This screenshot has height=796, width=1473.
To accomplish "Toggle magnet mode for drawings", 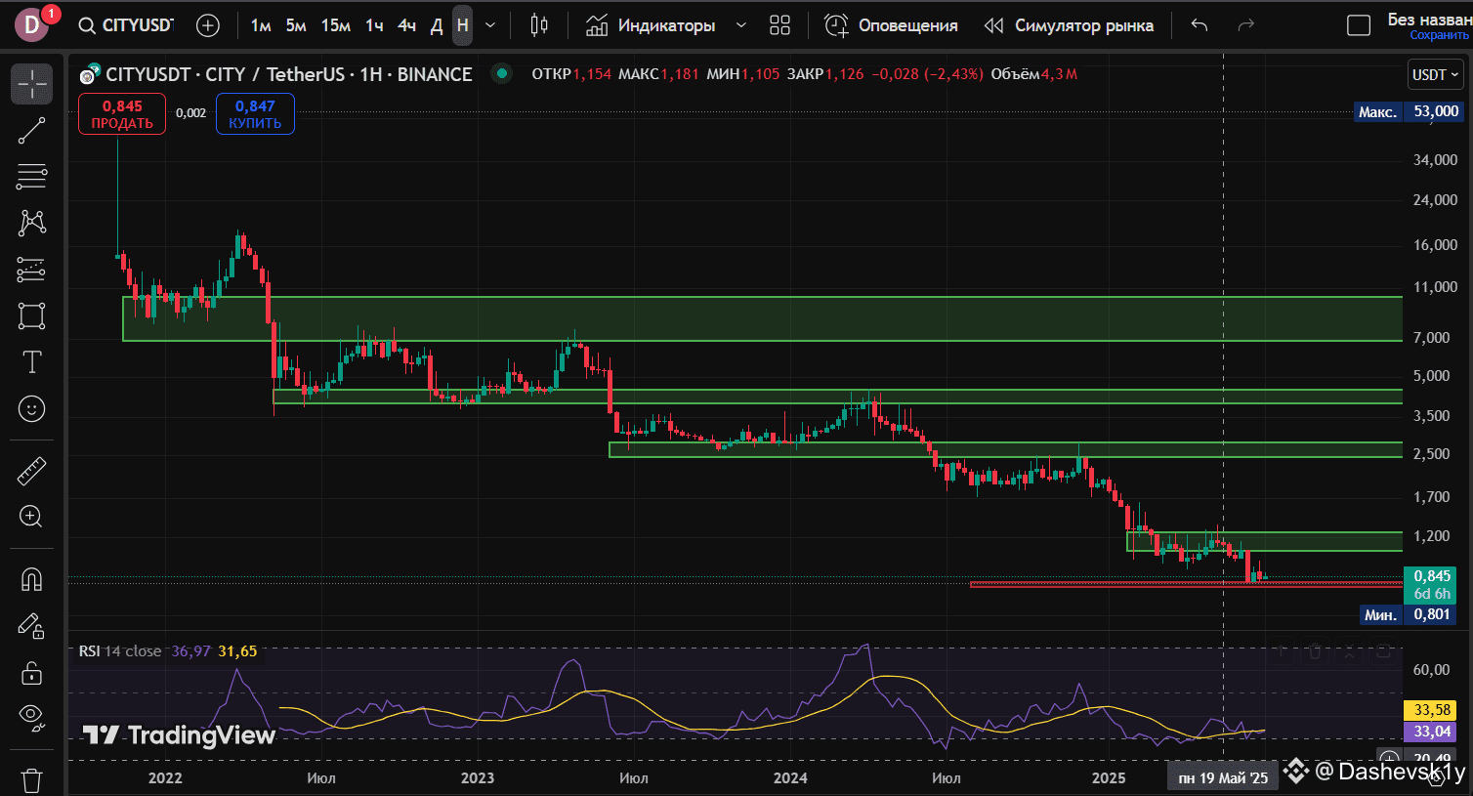I will 31,579.
